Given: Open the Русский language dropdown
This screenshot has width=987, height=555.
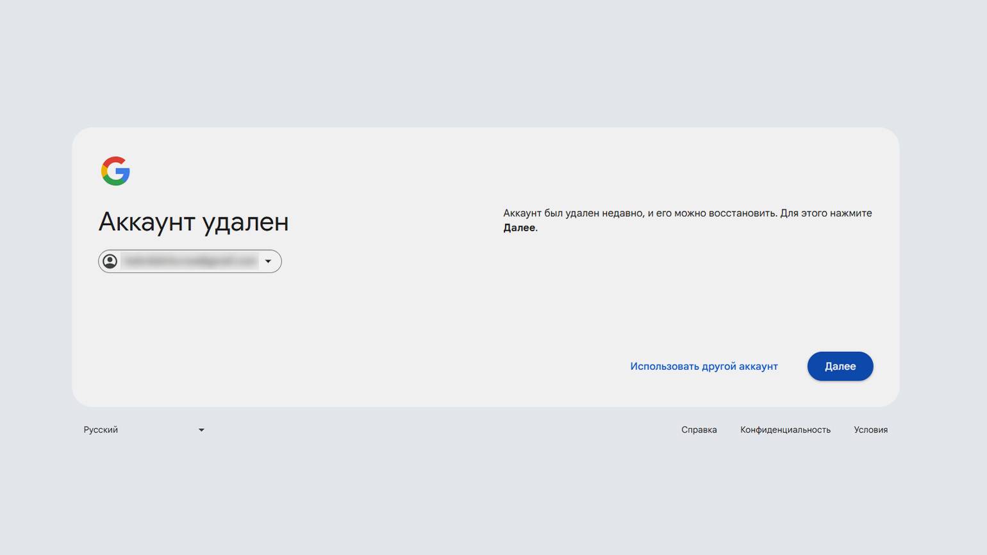Looking at the screenshot, I should point(144,429).
